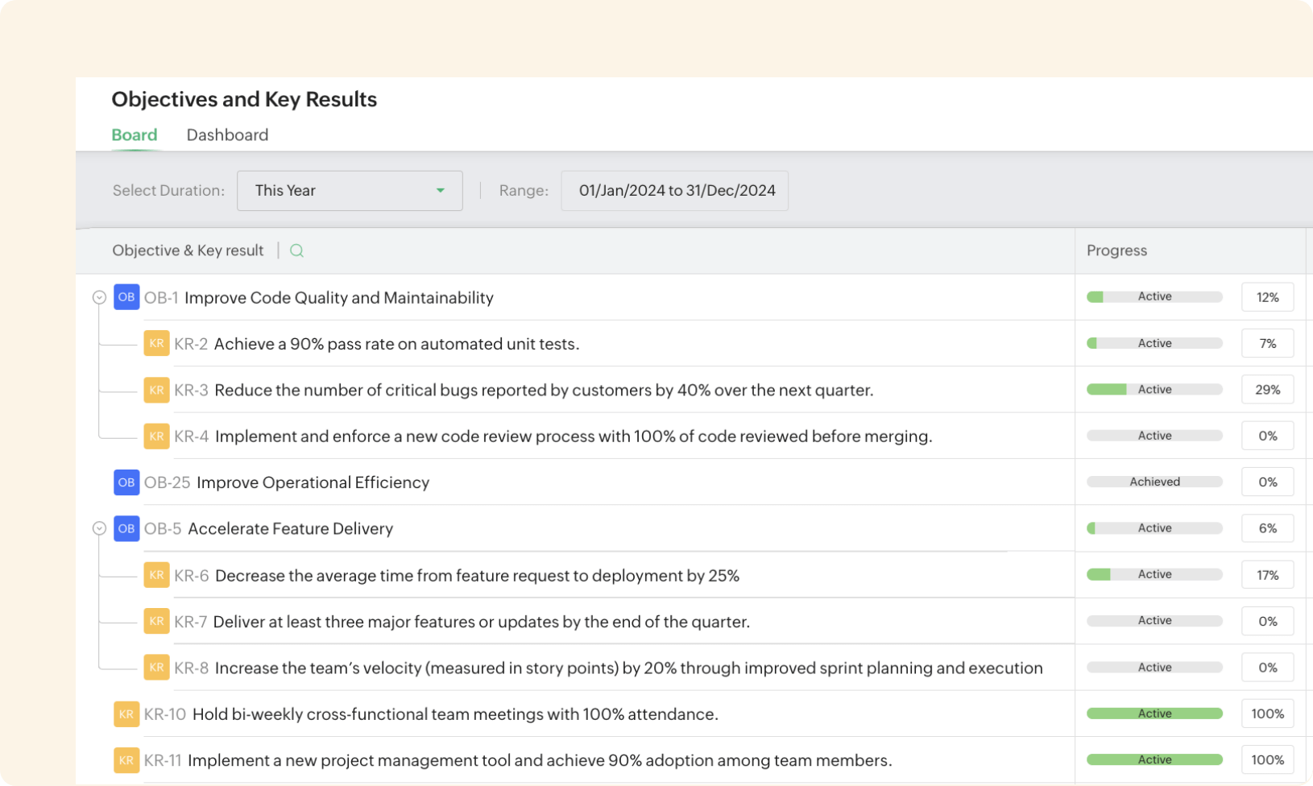Click the OB badge icon for OB-25

point(126,482)
